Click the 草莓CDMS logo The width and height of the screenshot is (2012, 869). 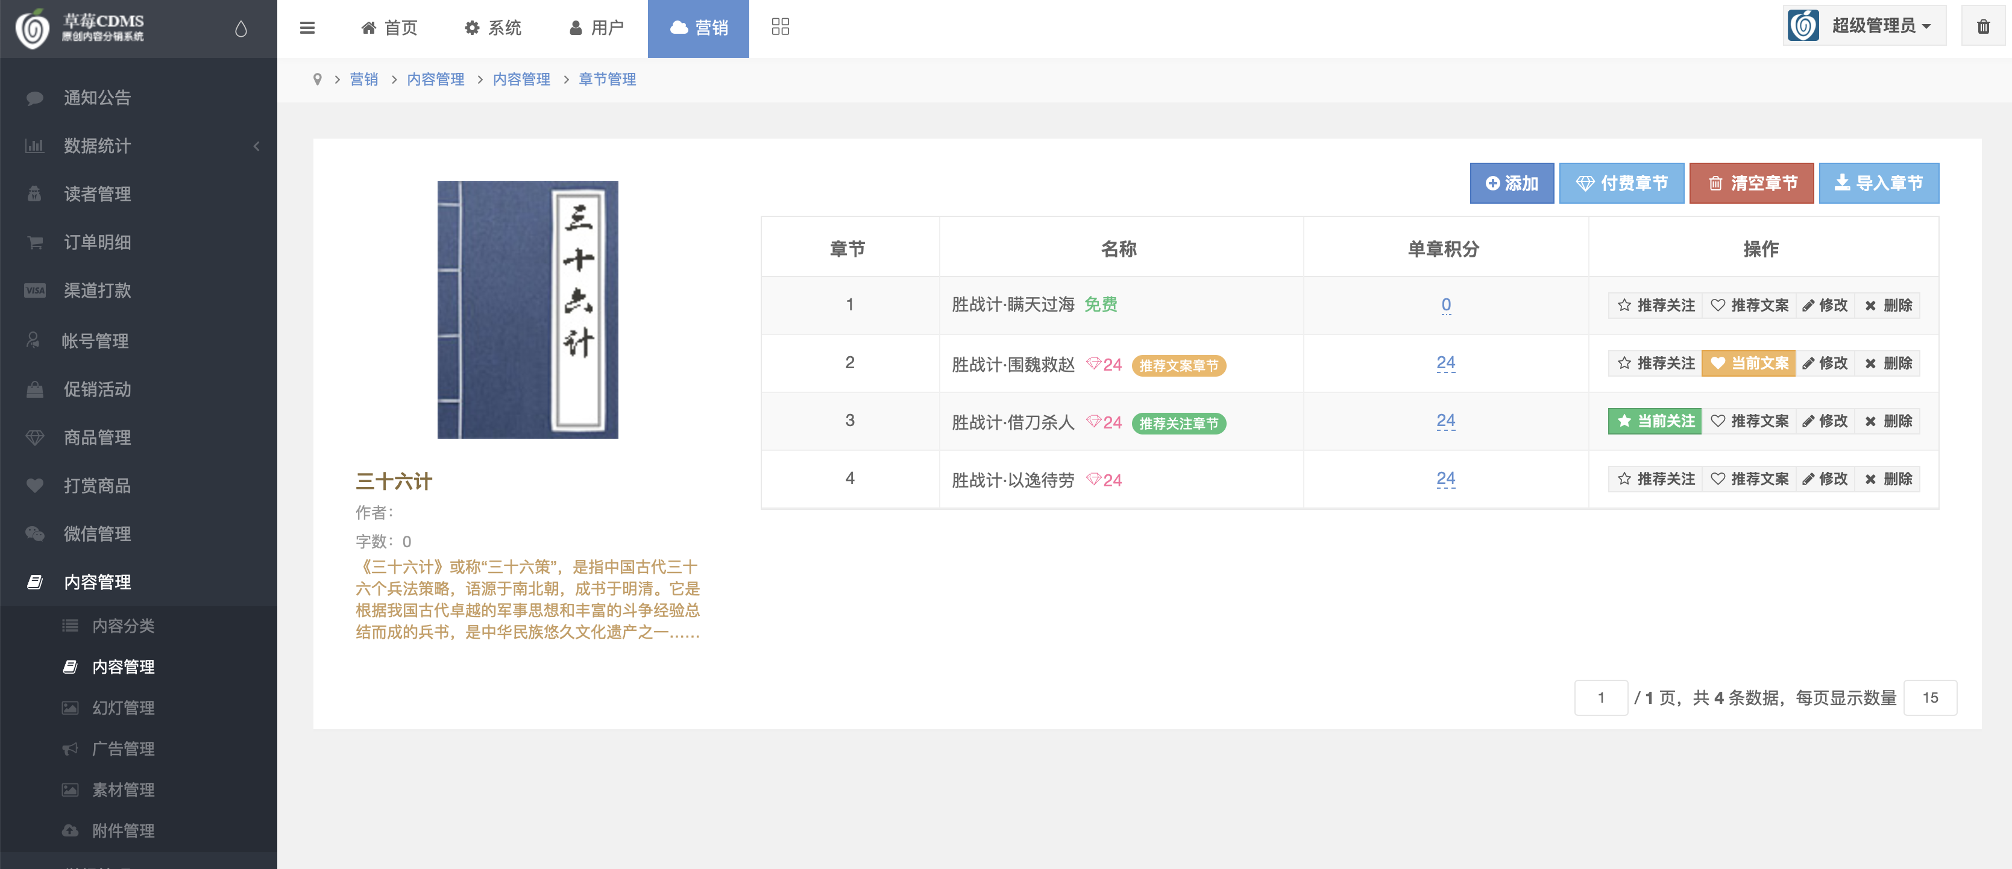80,29
